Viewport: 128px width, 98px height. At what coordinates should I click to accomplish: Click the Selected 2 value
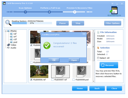click(x=107, y=54)
